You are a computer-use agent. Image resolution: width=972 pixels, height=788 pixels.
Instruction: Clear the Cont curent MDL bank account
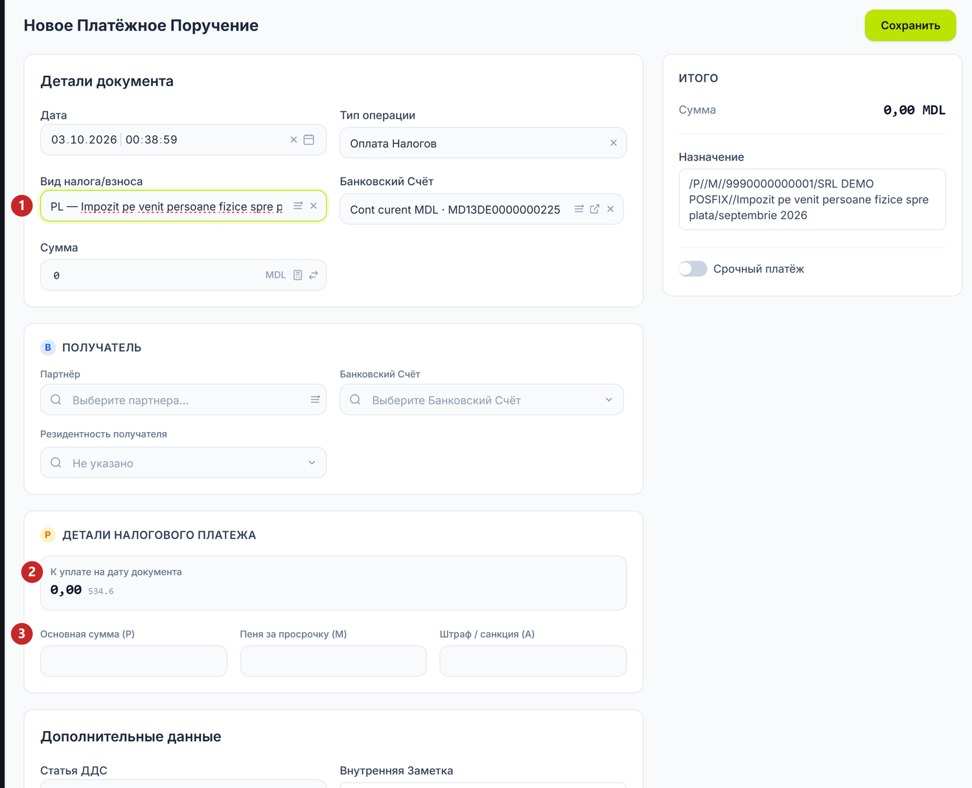click(x=610, y=209)
